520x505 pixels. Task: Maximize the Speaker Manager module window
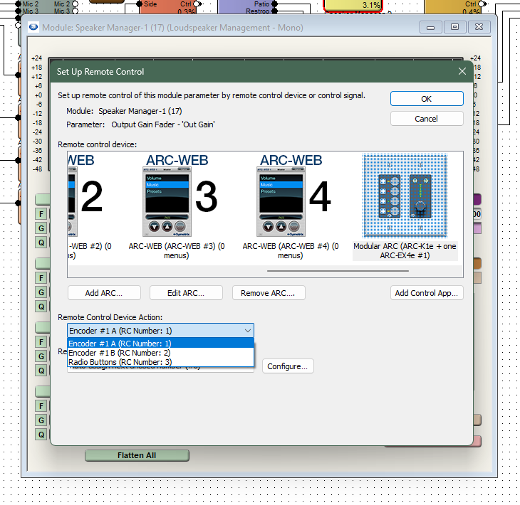click(x=455, y=27)
